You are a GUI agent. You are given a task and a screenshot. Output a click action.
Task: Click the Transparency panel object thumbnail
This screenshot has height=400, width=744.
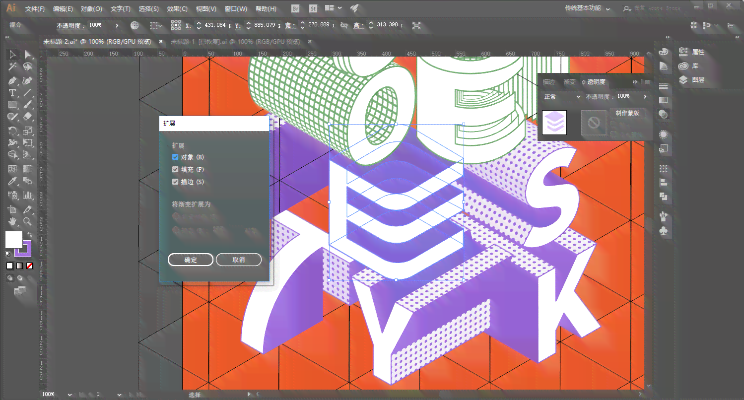point(554,122)
